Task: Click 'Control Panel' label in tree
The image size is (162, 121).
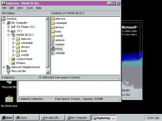Action: coord(24,59)
